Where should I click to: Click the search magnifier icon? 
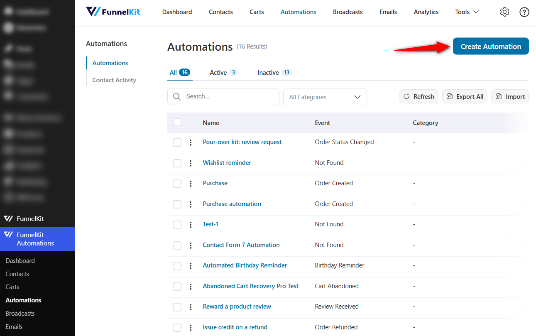tap(177, 96)
